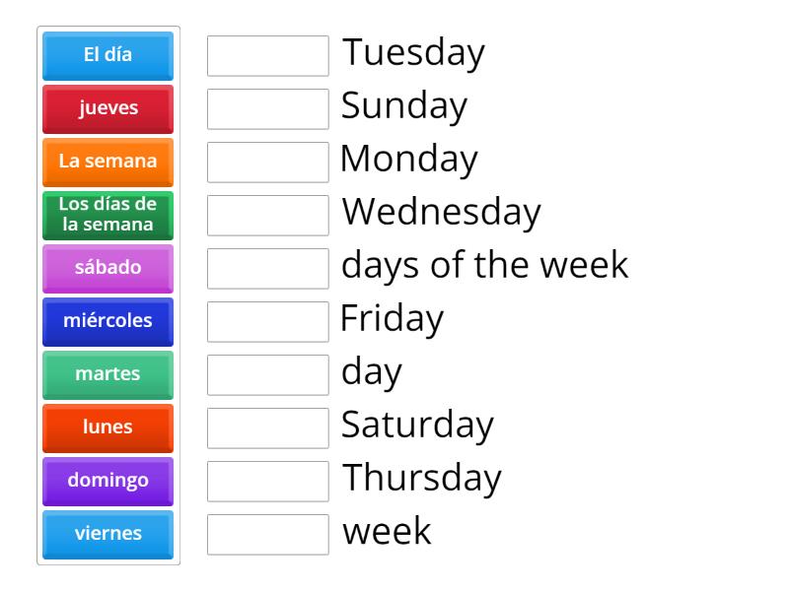Click the slot for 'days of the week'
Screen dimensions: 789x591
pos(268,269)
